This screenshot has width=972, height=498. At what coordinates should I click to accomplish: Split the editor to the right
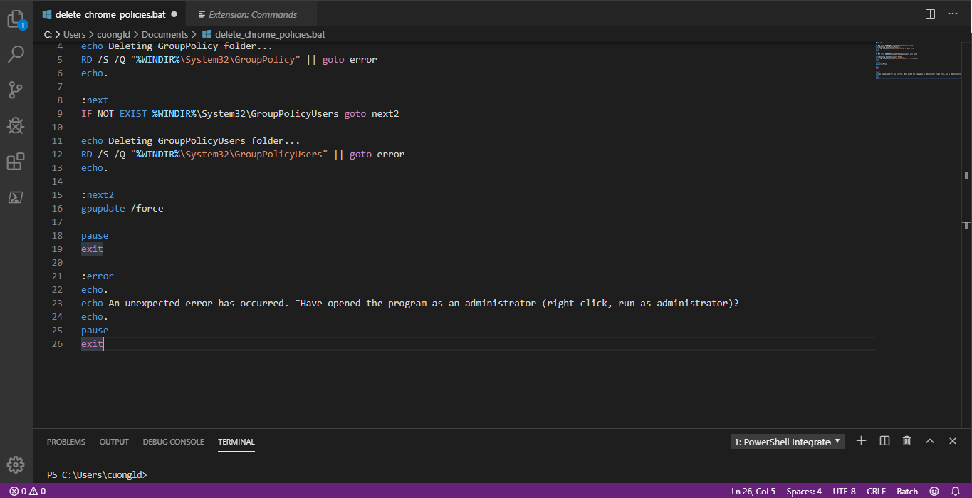coord(930,14)
